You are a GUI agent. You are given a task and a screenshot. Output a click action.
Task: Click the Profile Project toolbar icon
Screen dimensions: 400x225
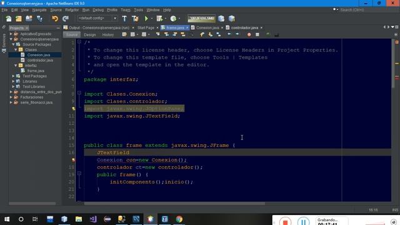point(173,19)
